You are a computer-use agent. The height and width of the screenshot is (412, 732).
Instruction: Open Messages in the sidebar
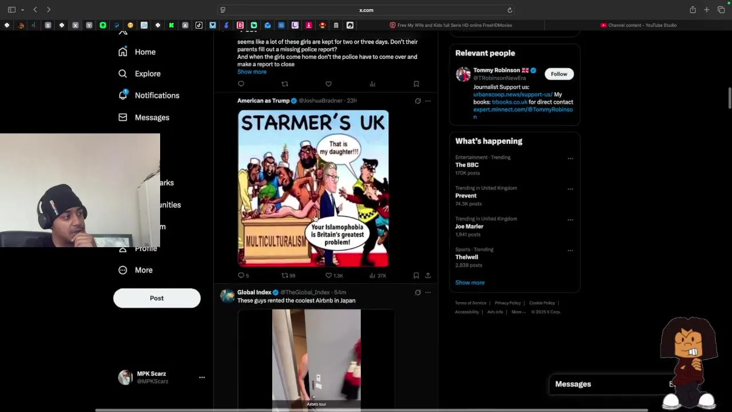(152, 117)
